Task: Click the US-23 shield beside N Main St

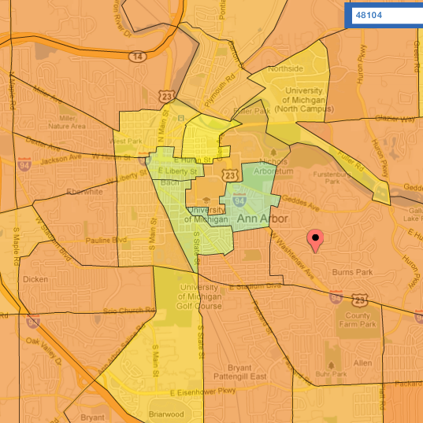Action: 167,96
